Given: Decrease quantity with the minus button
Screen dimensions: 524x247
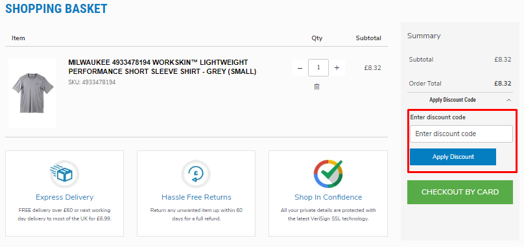Looking at the screenshot, I should point(300,68).
